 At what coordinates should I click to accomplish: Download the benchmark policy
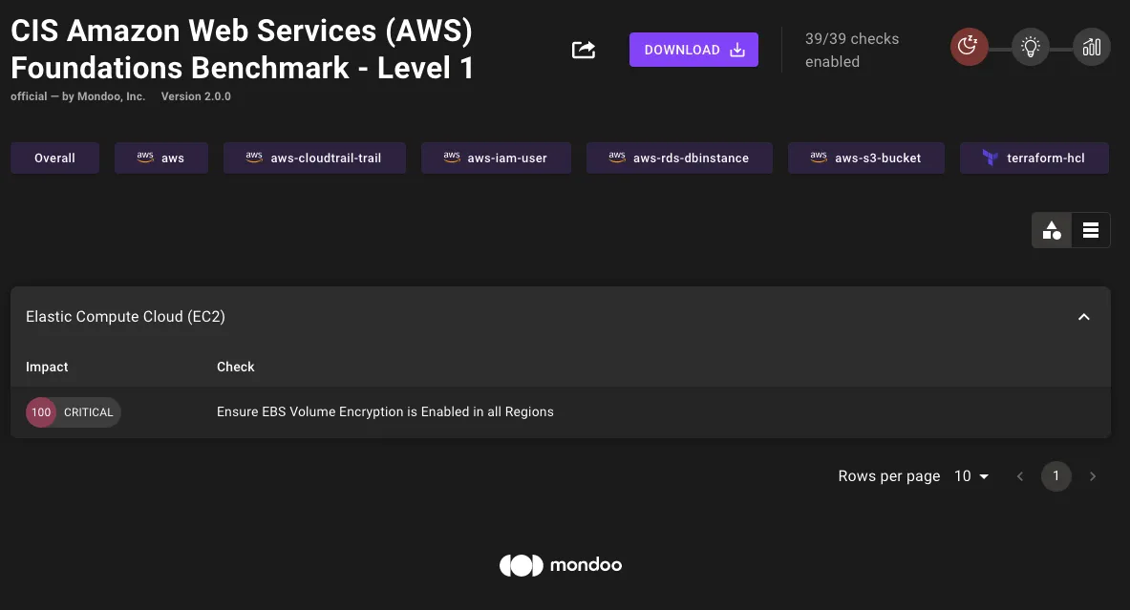693,50
